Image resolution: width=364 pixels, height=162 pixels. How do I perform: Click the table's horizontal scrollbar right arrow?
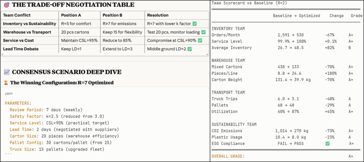(x=207, y=54)
